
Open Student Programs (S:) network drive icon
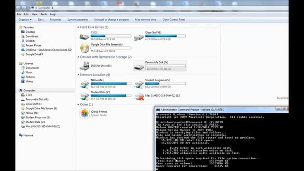[x=139, y=84]
